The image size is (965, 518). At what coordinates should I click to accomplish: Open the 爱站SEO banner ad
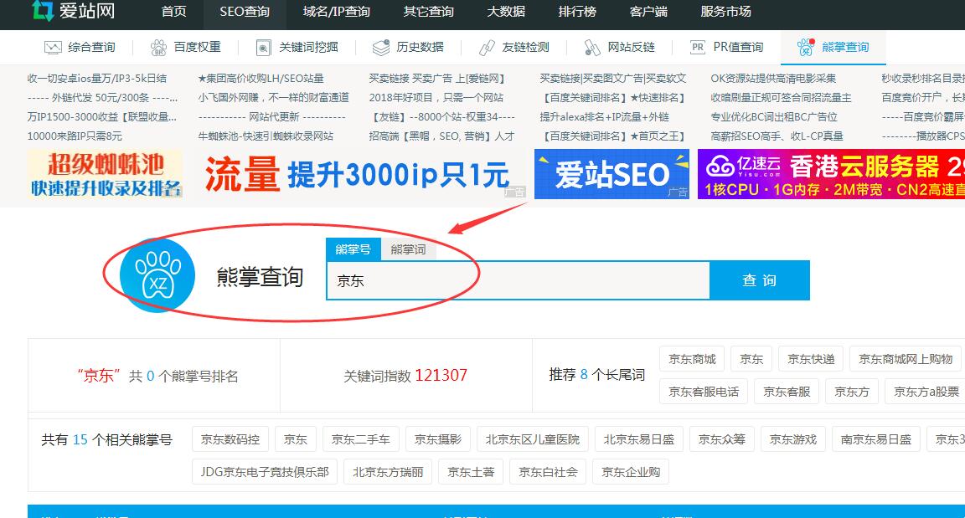[x=612, y=174]
